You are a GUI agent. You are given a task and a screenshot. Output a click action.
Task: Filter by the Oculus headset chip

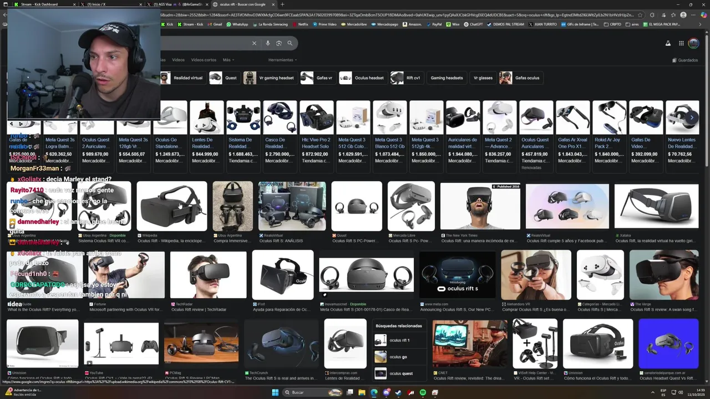tap(362, 78)
